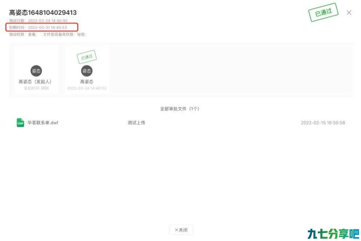This screenshot has height=241, width=361.
Task: Click the approver's 姿态 avatar under the stamp
Action: 87,71
